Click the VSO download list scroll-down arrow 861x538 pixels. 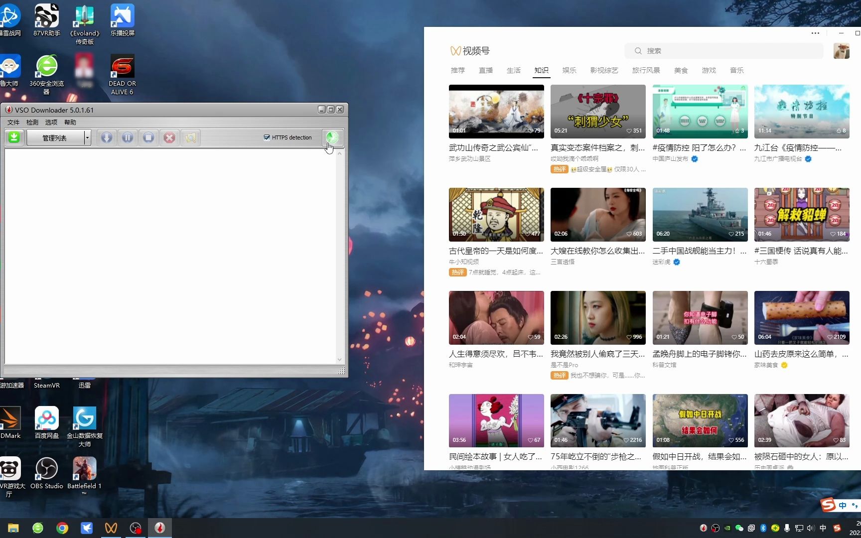coord(340,360)
